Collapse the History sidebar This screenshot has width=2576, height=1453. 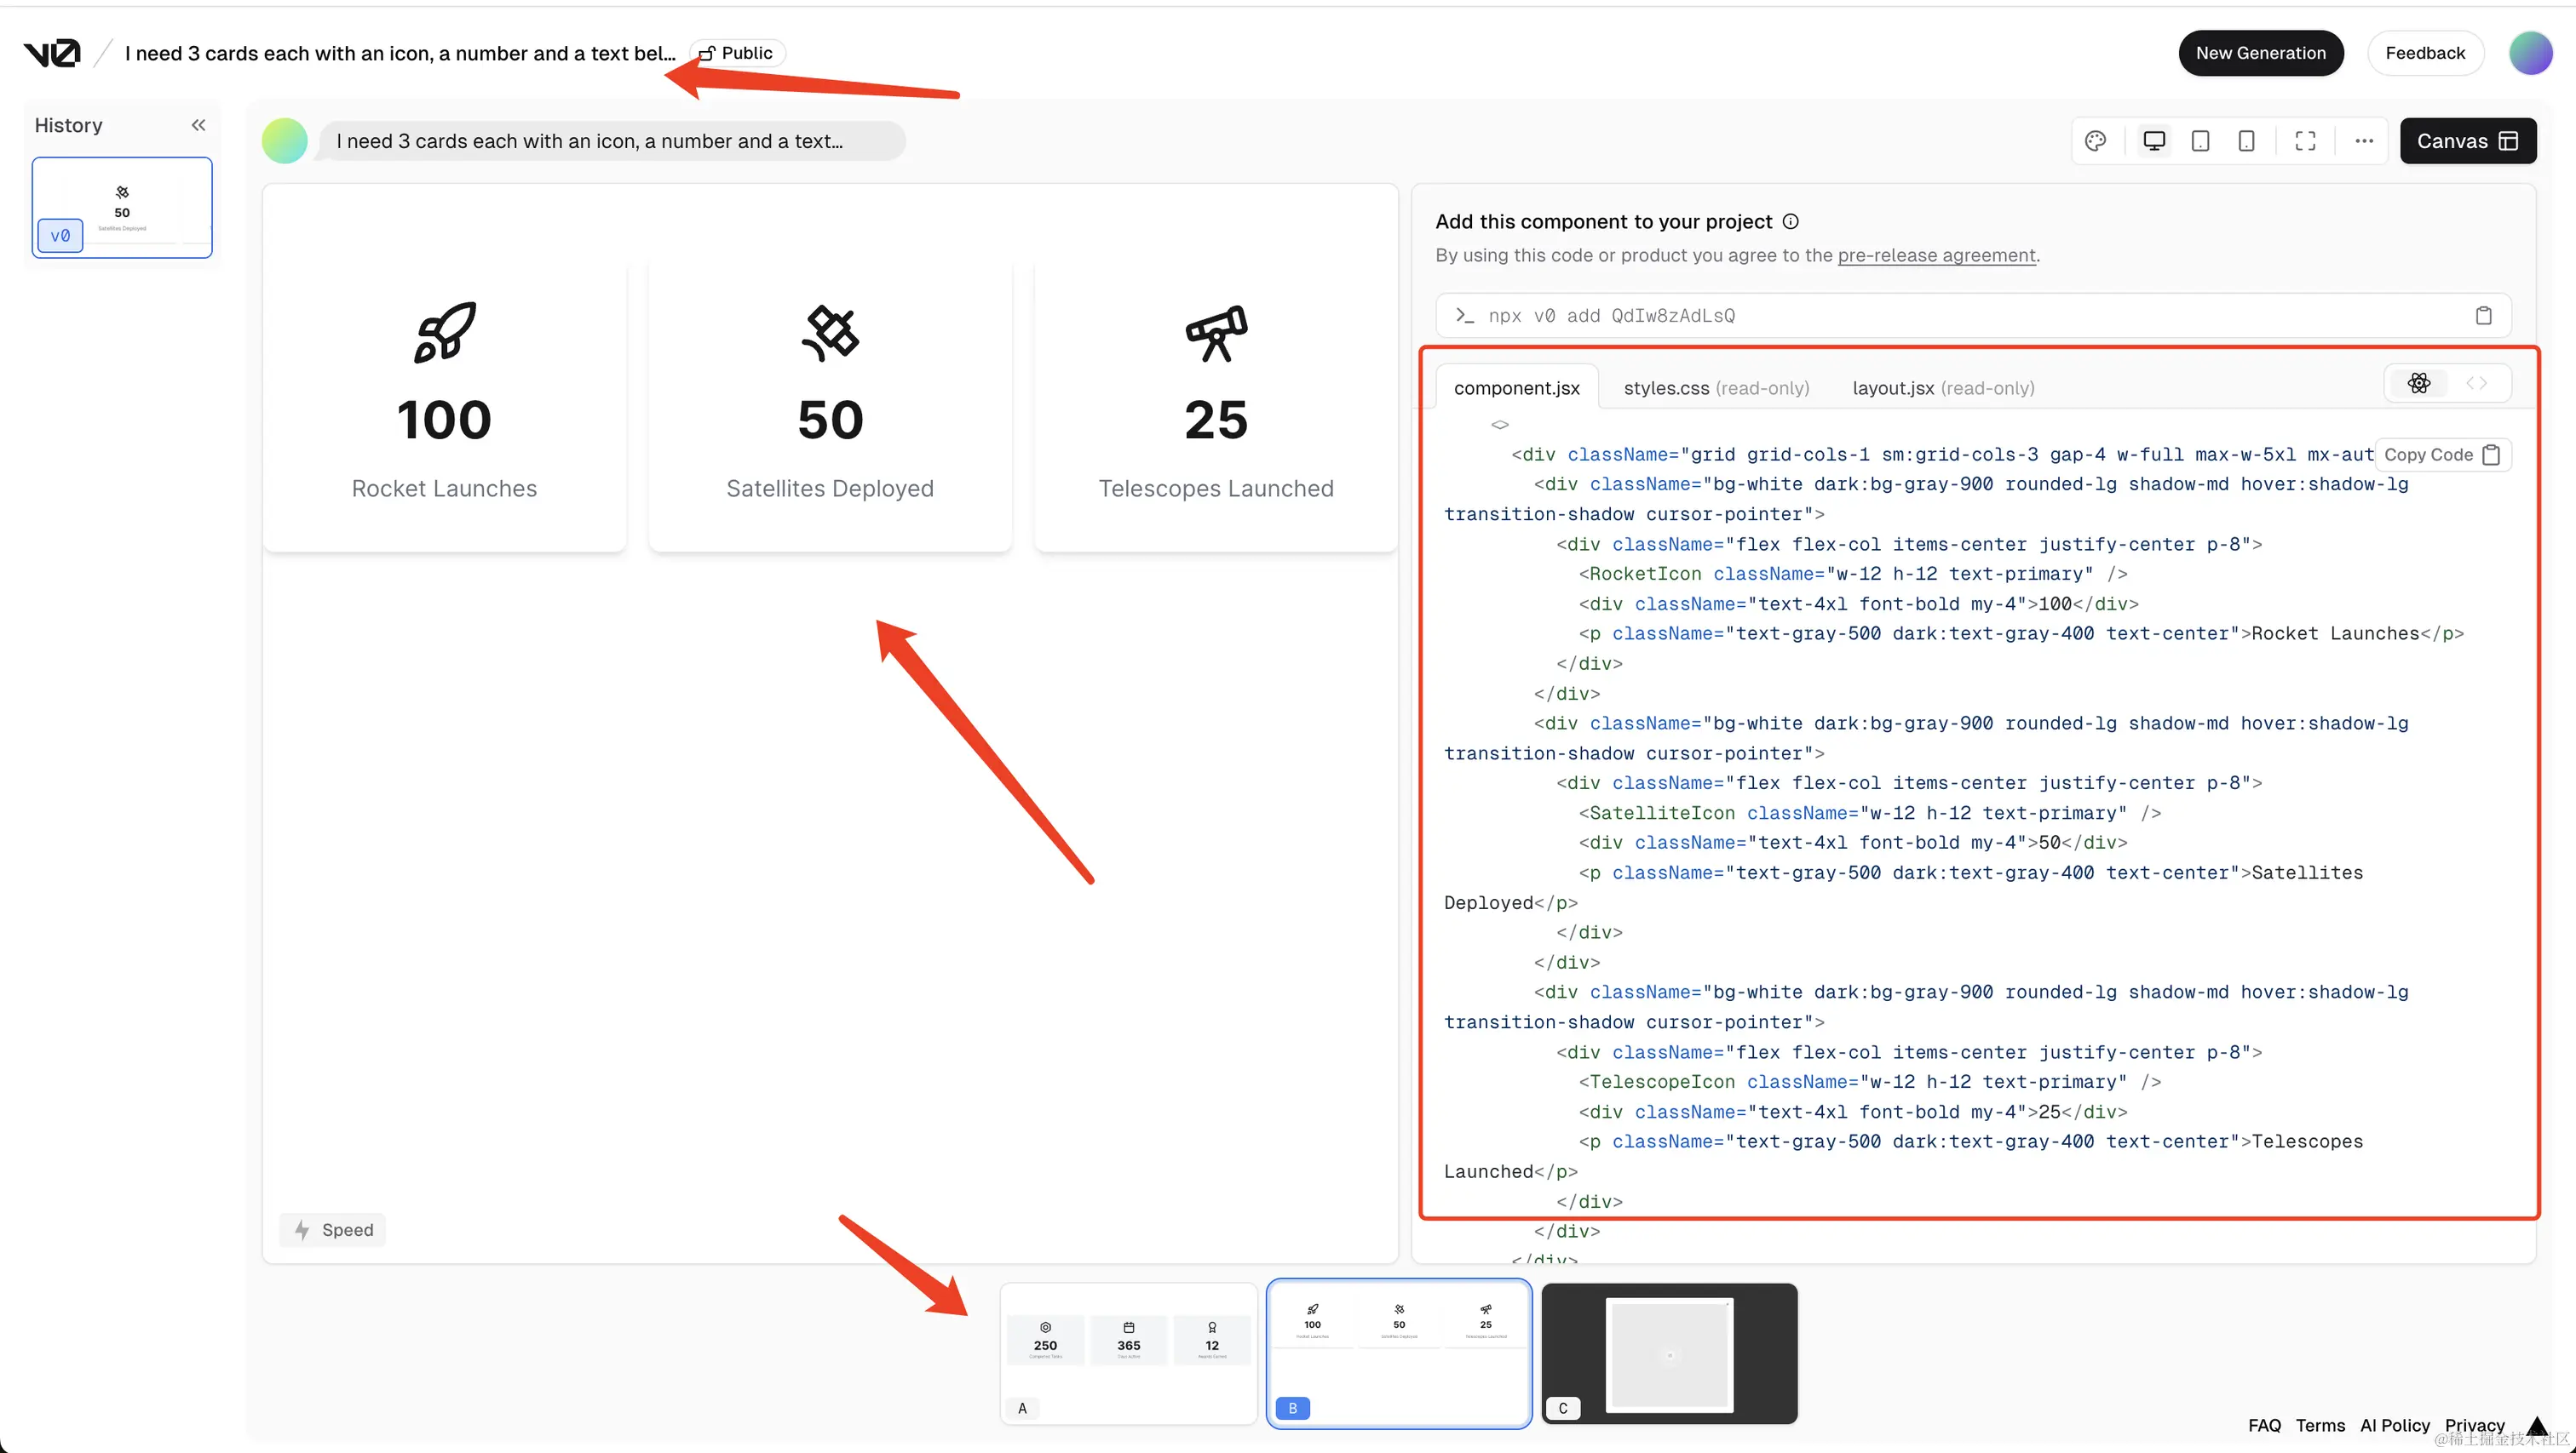coord(198,125)
